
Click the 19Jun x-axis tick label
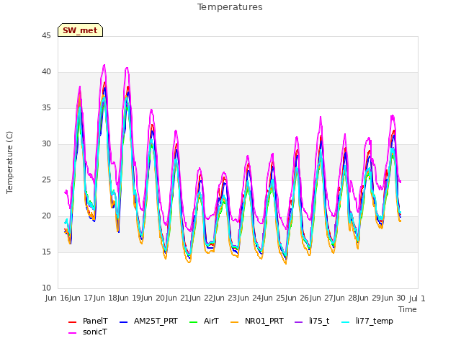click(x=142, y=298)
